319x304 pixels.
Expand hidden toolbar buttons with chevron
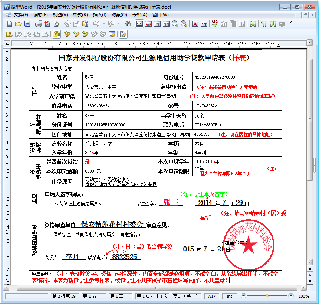(x=290, y=23)
